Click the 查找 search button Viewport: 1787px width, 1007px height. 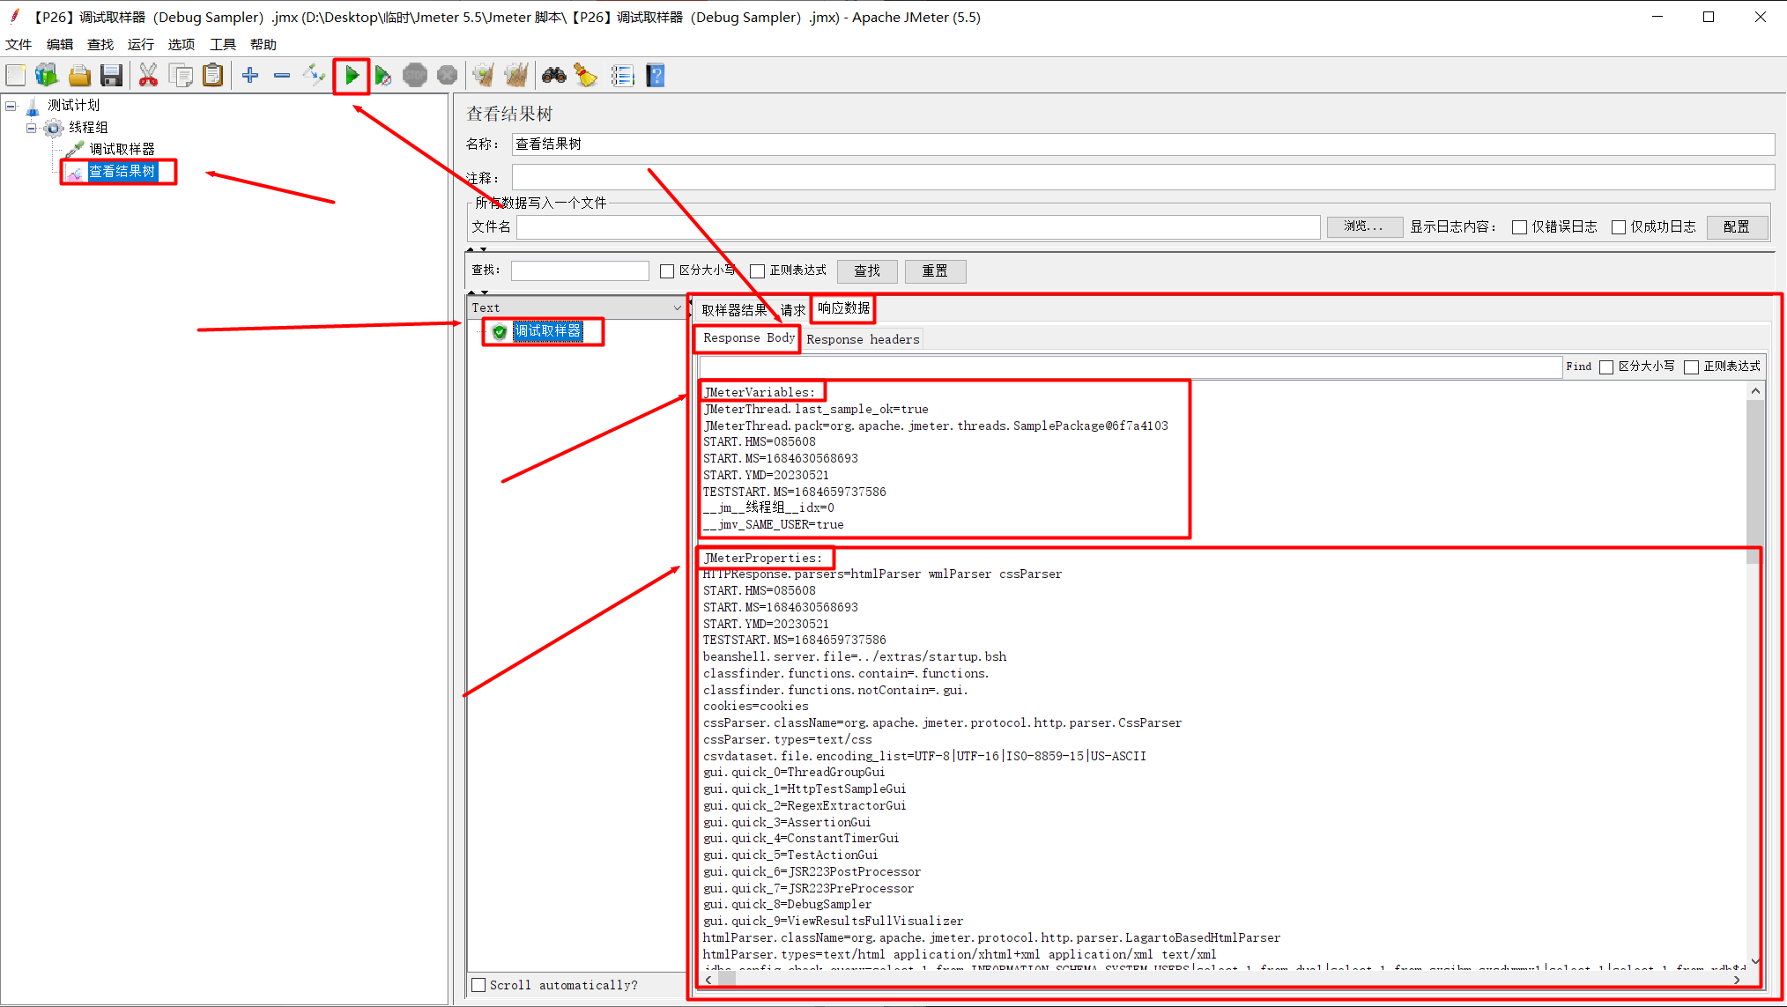[867, 271]
